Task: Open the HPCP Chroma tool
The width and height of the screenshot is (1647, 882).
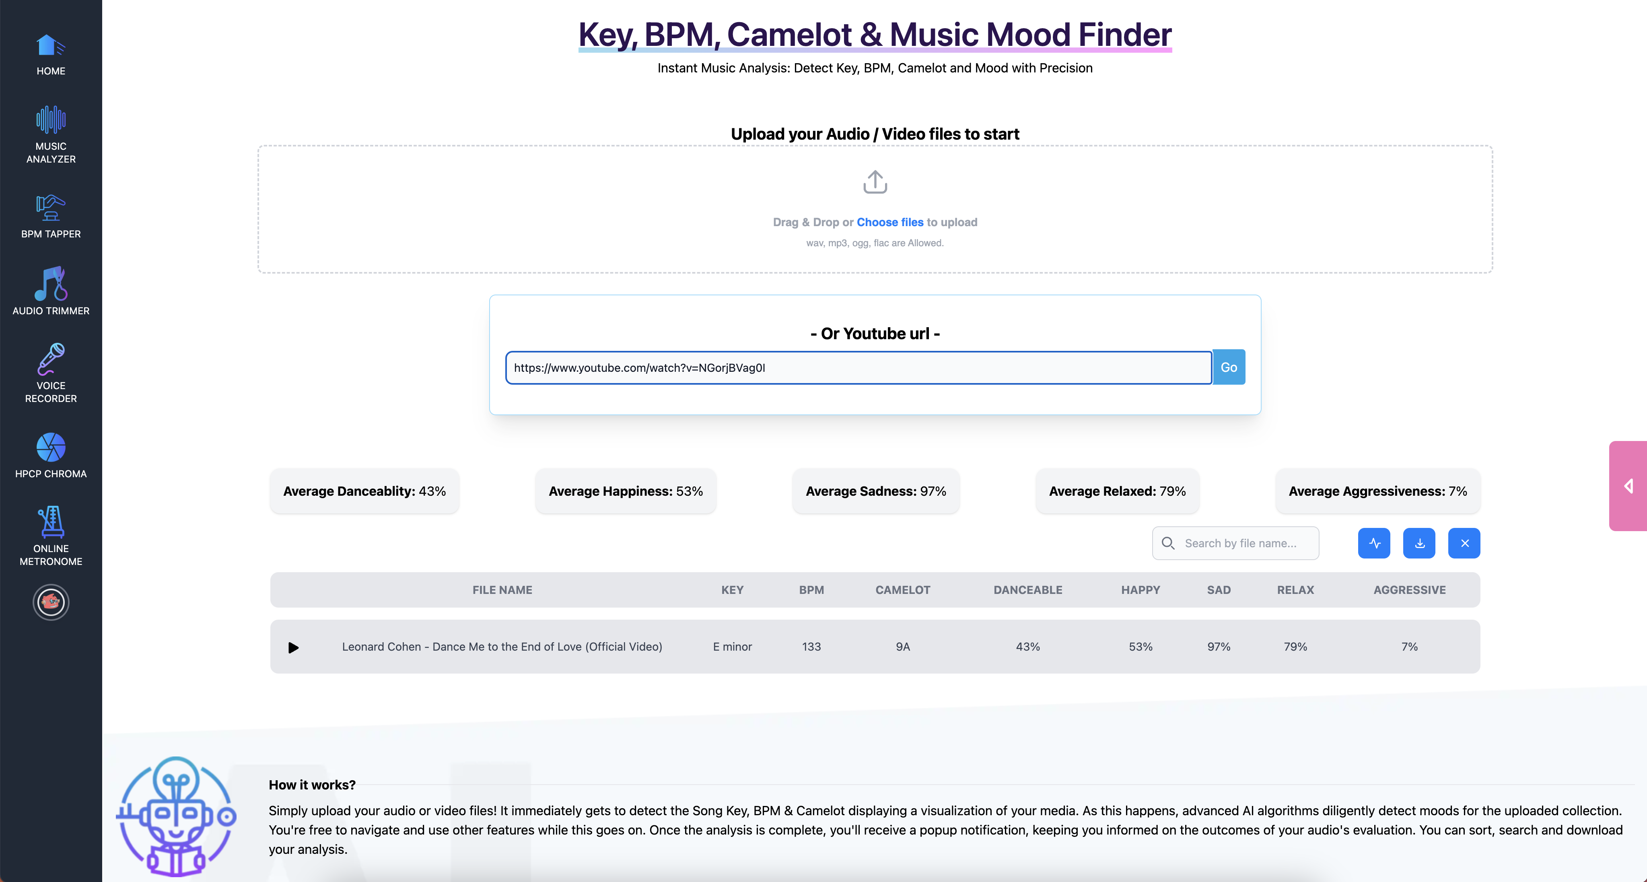Action: (51, 455)
